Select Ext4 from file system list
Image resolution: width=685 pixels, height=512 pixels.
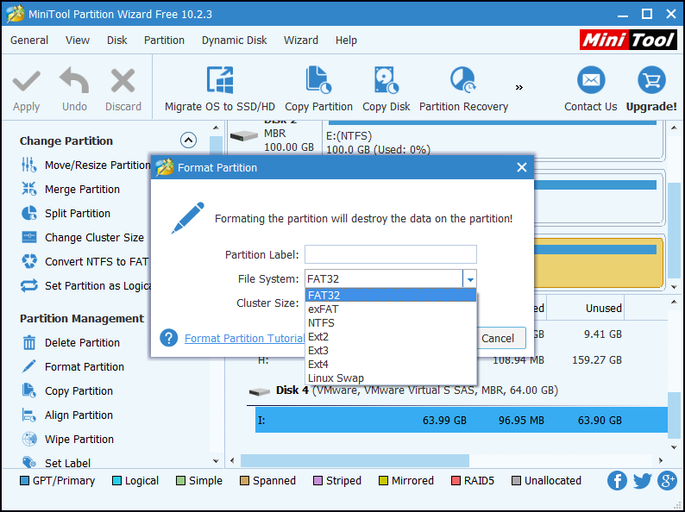click(391, 364)
